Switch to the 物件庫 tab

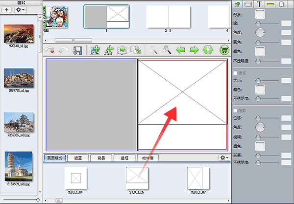tap(148, 158)
